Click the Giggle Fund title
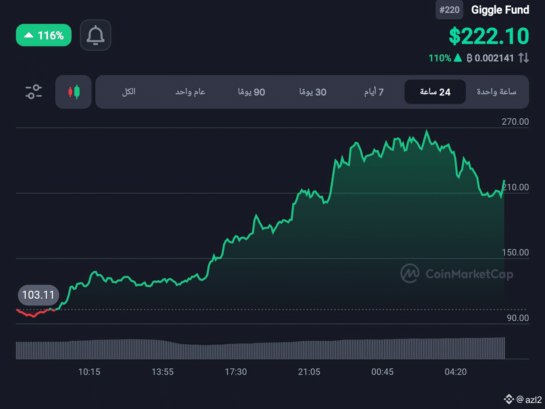The width and height of the screenshot is (545, 409). [x=500, y=10]
